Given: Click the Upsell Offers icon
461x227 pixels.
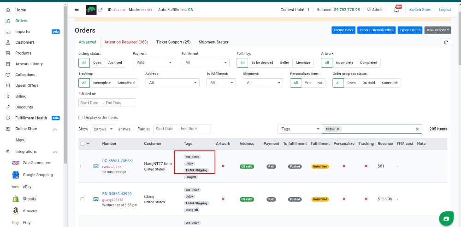Looking at the screenshot, I should (8, 85).
